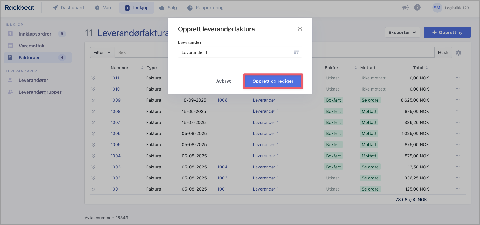Expand row details for invoice 1004
Viewport: 480px width, 225px height.
pyautogui.click(x=93, y=156)
